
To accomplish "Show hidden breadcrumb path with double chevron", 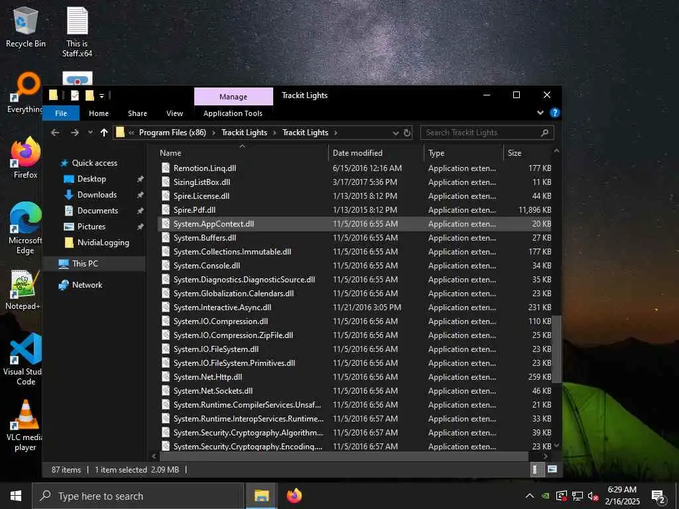I will click(131, 133).
